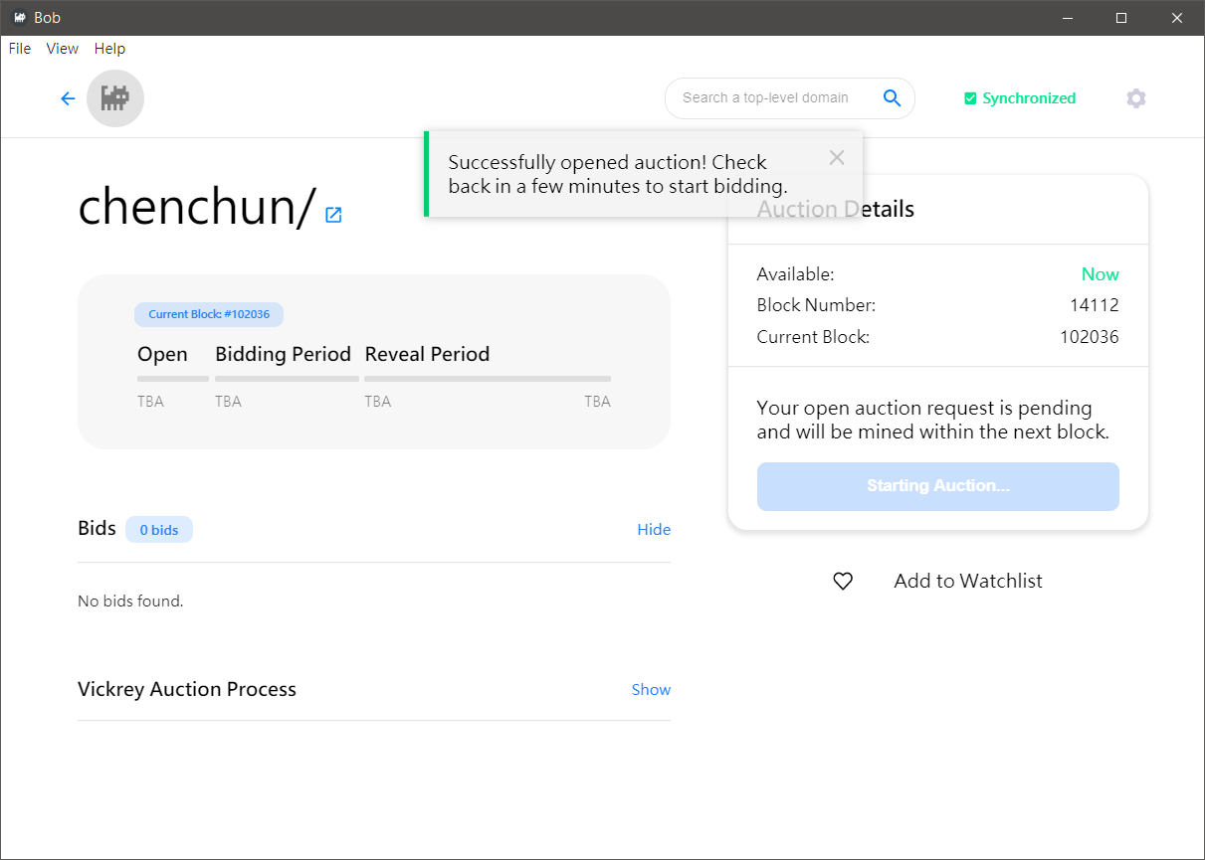Dismiss the success notification with X

pos(837,157)
